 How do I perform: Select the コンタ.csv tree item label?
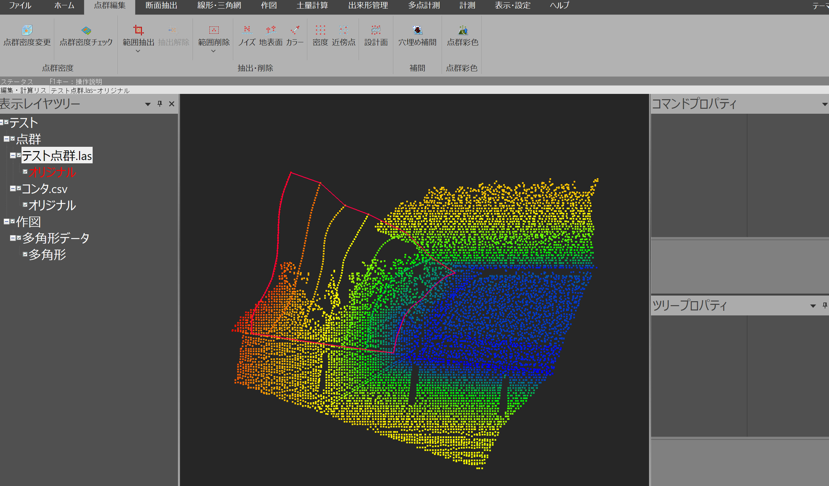(45, 189)
